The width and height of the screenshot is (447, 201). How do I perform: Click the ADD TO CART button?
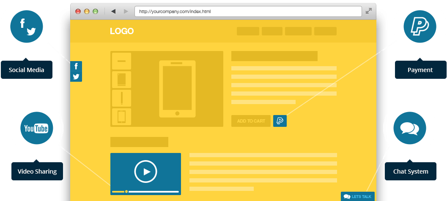coord(251,121)
